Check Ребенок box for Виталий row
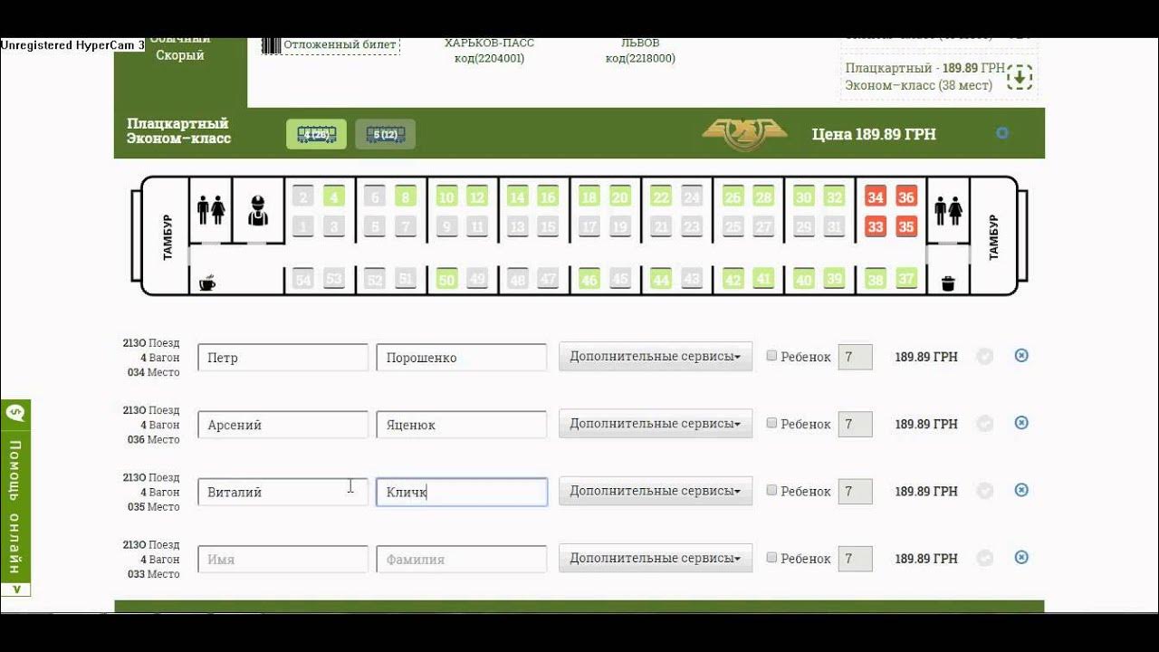1159x652 pixels. click(772, 490)
